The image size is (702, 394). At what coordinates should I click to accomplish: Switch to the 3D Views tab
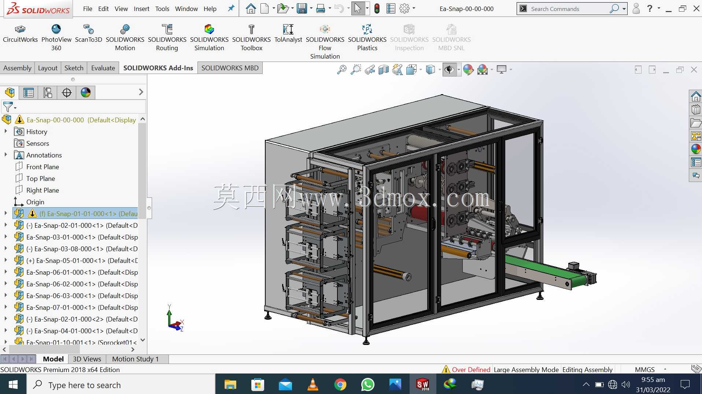[87, 359]
